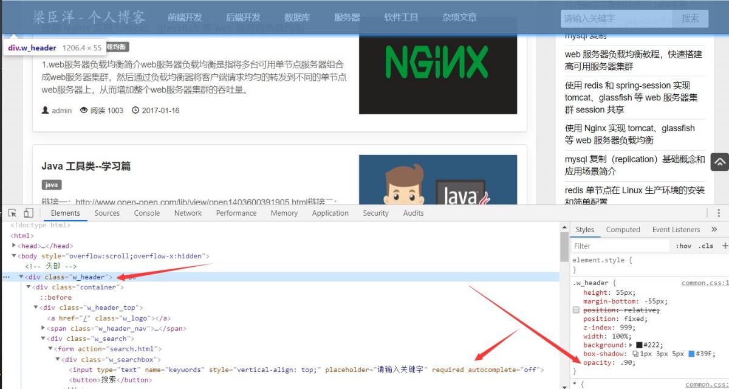Click the keyword search input in header
This screenshot has height=389, width=729.
(616, 19)
